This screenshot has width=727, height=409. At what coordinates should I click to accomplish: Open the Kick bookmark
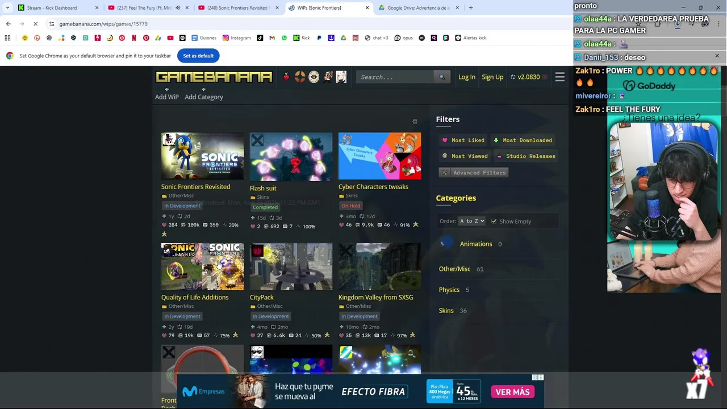[302, 37]
